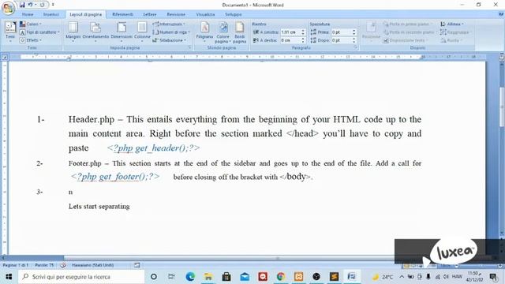Expand the Allinea align dropdown
This screenshot has height=284, width=505.
tap(452, 24)
